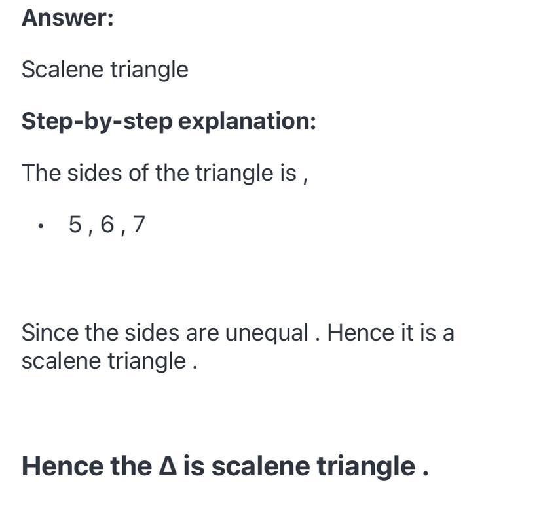Click the number 7 in the bullet list
Screen dimensions: 541x516
pyautogui.click(x=138, y=225)
